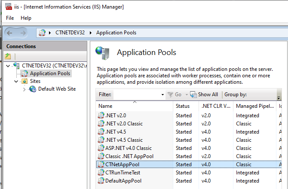Open the Go button dropdown arrow
This screenshot has height=189, width=288.
(187, 94)
